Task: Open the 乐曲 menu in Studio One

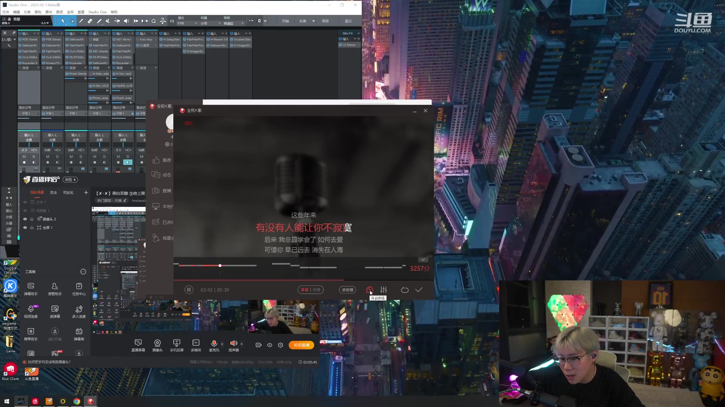Action: click(x=27, y=12)
